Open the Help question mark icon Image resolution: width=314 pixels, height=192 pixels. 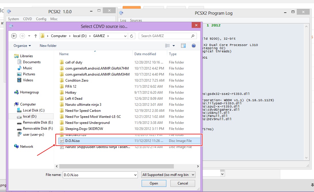[194, 46]
